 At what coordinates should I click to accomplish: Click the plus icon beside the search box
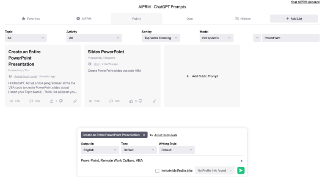click(257, 38)
